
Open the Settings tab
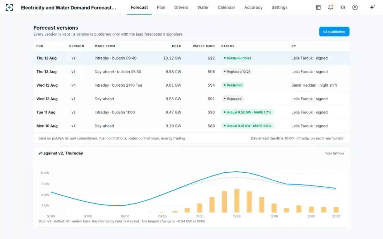click(280, 7)
